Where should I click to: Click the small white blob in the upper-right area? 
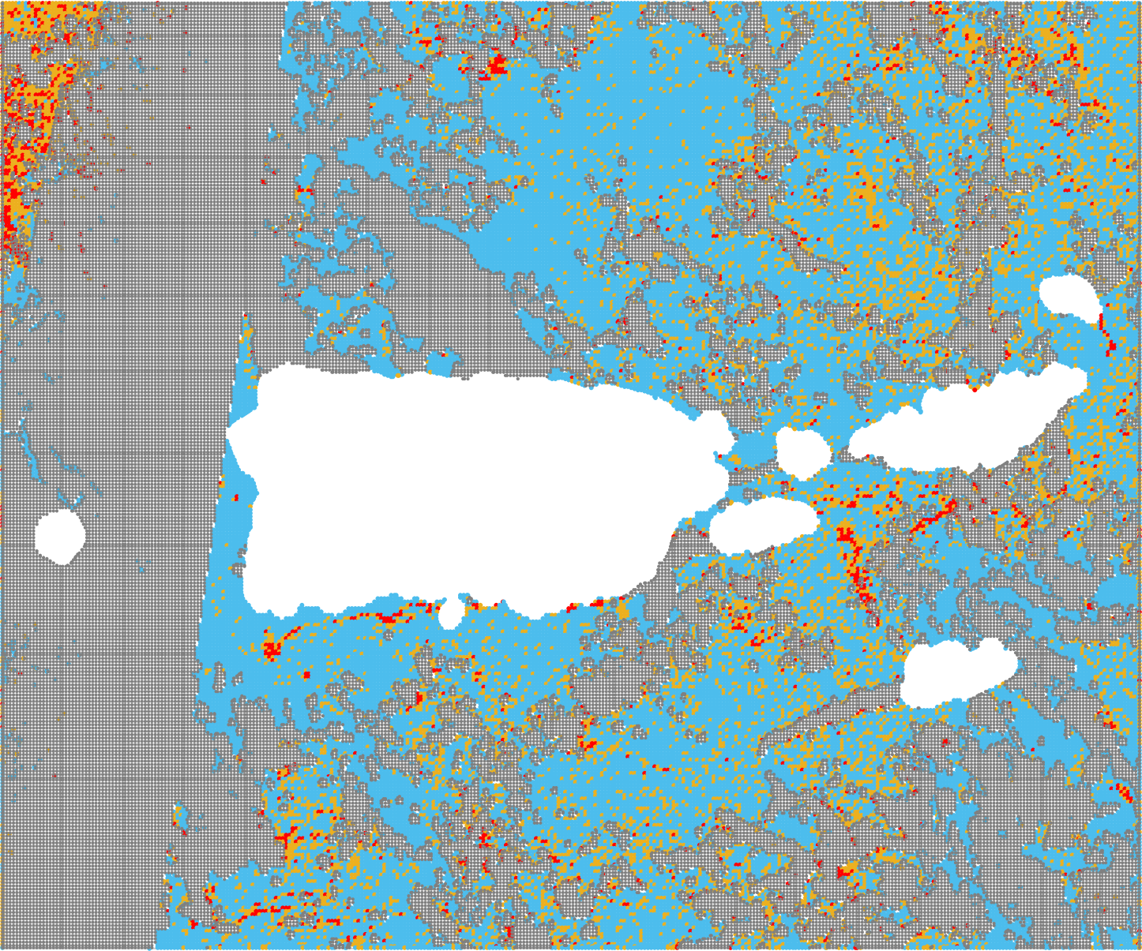(x=1070, y=299)
